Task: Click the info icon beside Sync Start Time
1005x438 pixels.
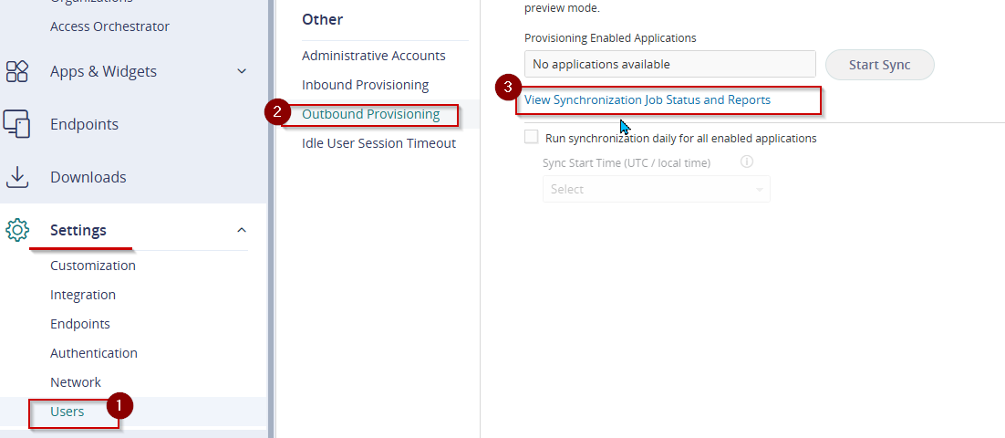Action: coord(746,162)
